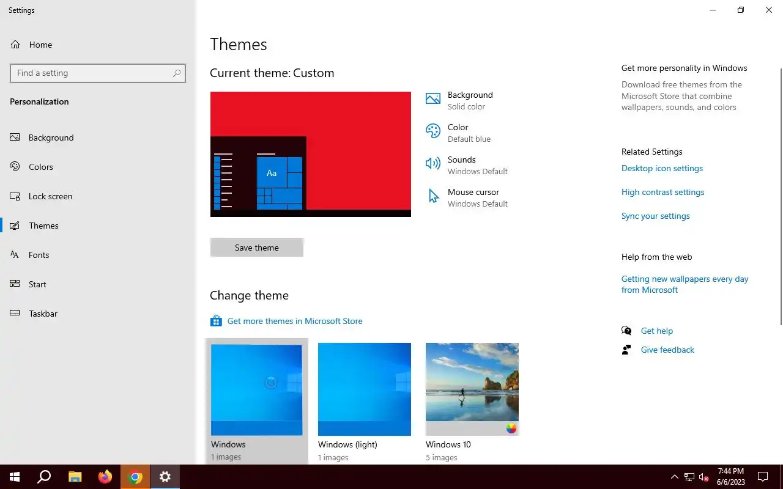Click the Solid color background label
Image resolution: width=783 pixels, height=489 pixels.
(466, 106)
